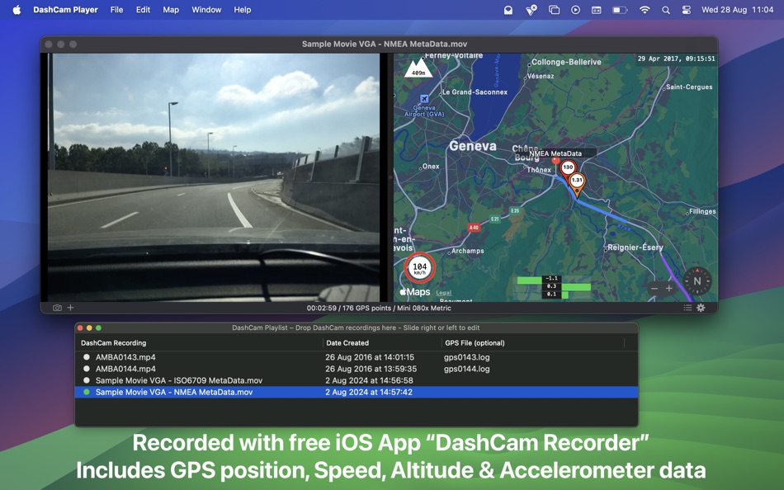Click the Apple Maps logo
The width and height of the screenshot is (784, 490).
415,292
